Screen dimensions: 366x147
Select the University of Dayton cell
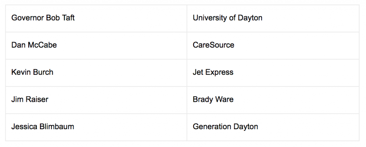(273, 19)
